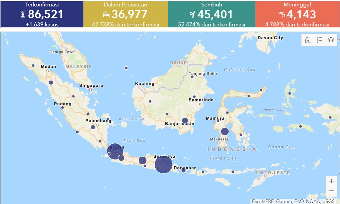340x204 pixels.
Task: Click the hospital bed icon beside 36,977
Action: [107, 14]
